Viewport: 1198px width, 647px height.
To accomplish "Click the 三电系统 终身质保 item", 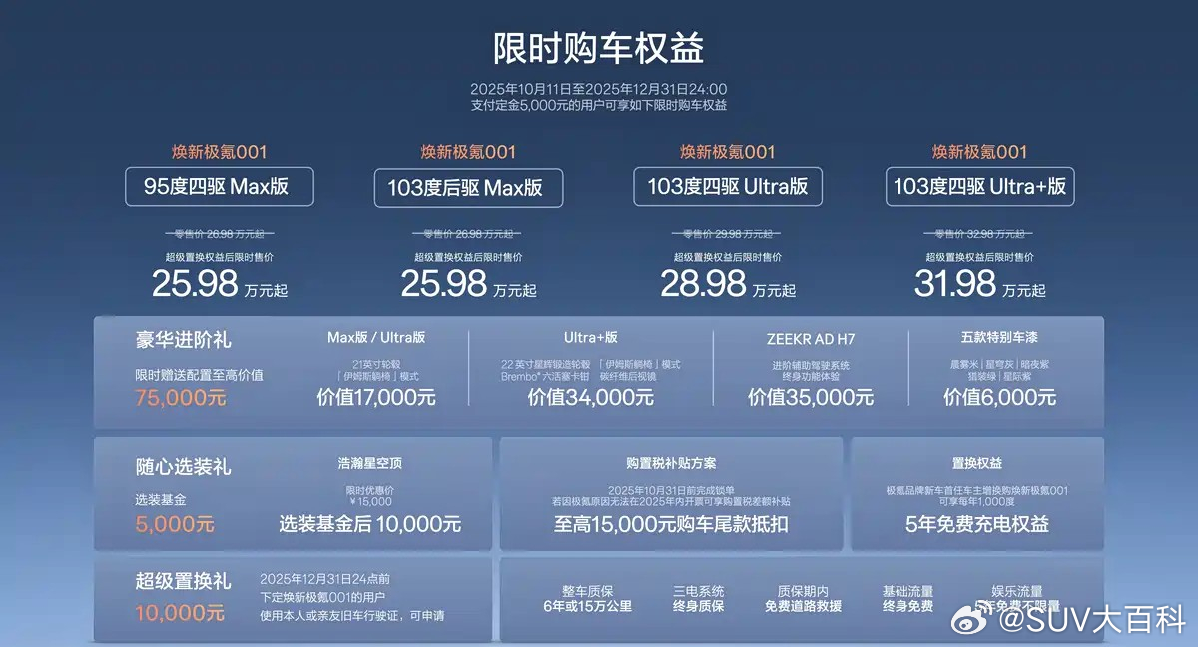I will coord(699,599).
